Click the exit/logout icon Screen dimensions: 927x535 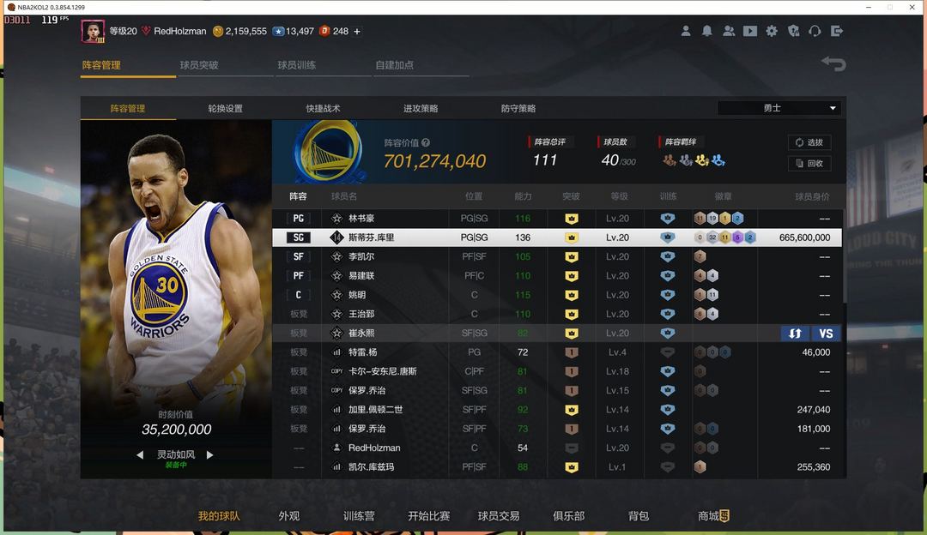tap(837, 31)
